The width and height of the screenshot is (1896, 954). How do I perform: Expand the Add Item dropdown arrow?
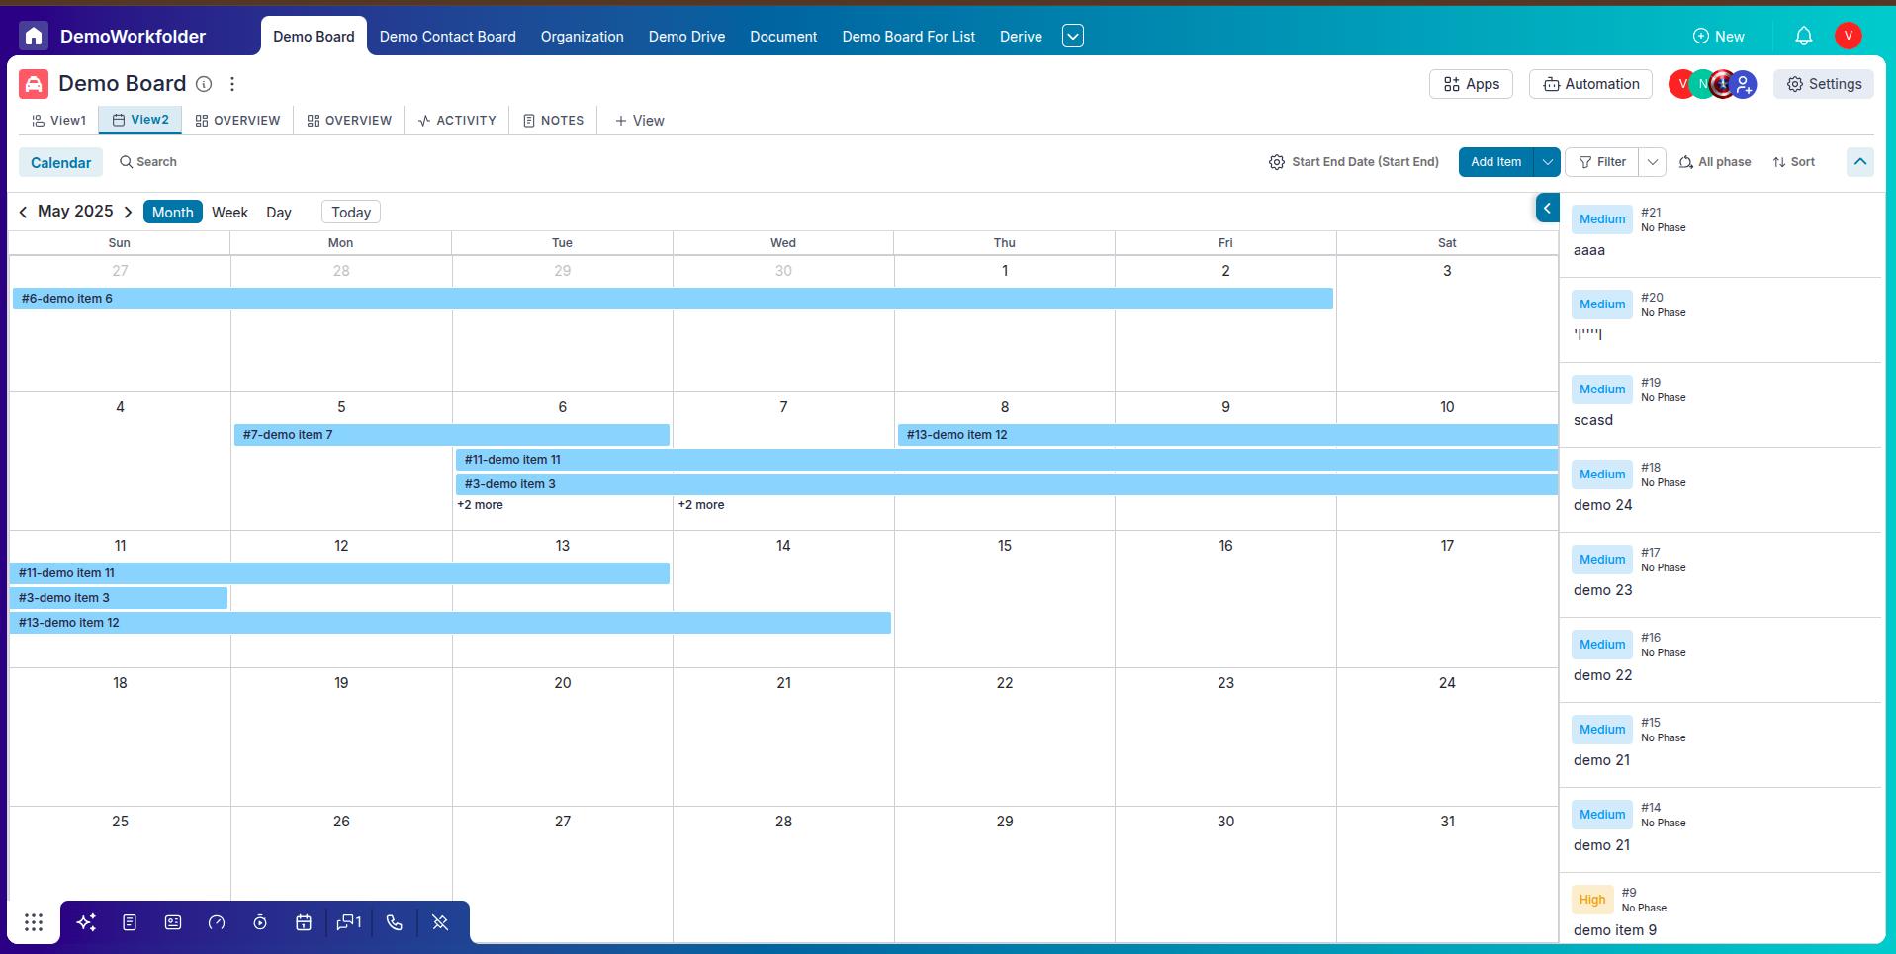click(x=1547, y=162)
